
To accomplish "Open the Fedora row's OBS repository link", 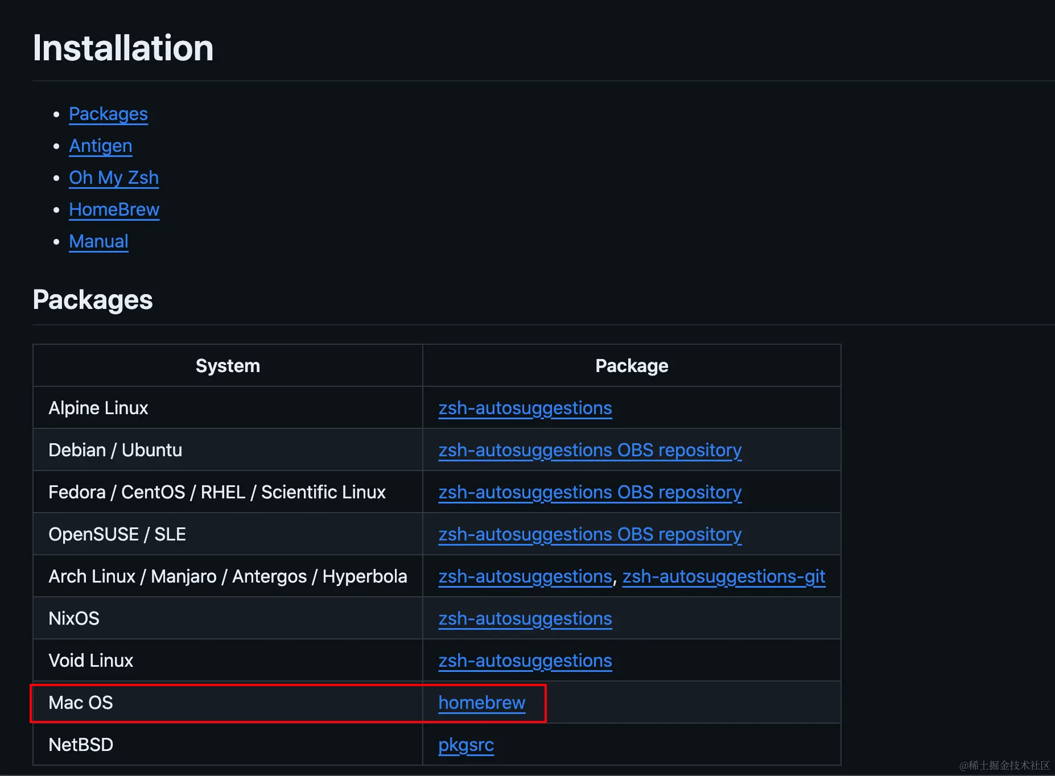I will tap(590, 492).
